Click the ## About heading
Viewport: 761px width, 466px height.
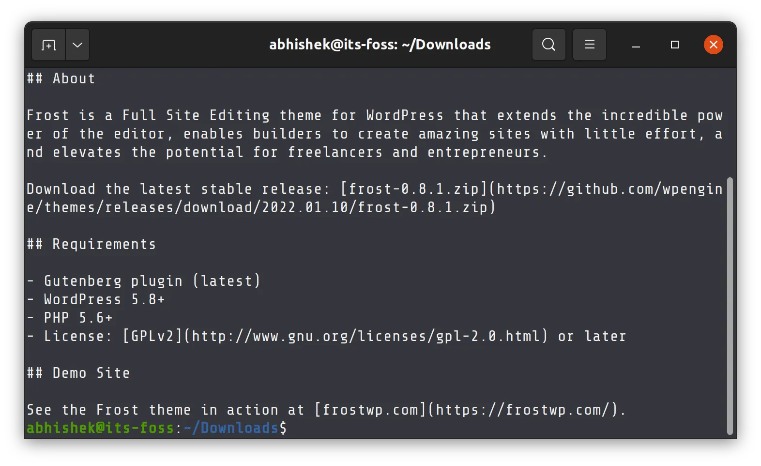(x=60, y=78)
